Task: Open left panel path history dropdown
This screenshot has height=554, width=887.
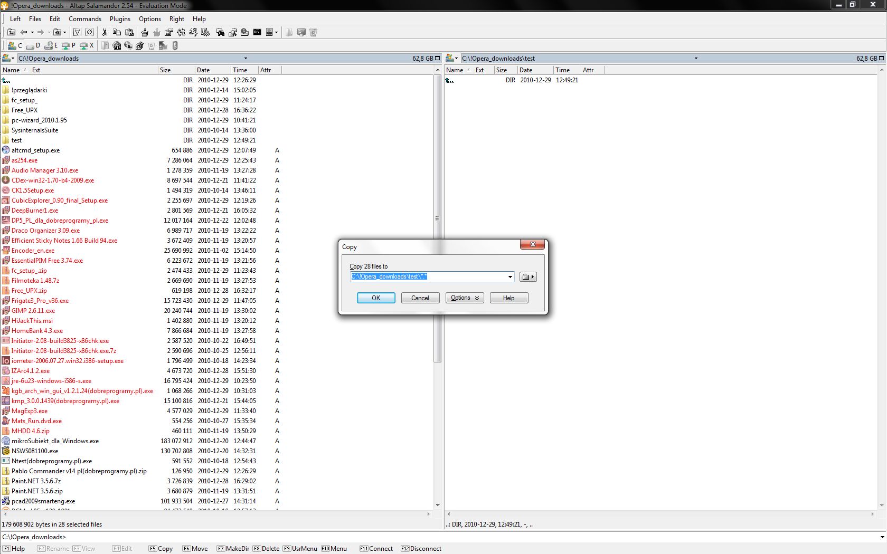Action: pos(246,58)
